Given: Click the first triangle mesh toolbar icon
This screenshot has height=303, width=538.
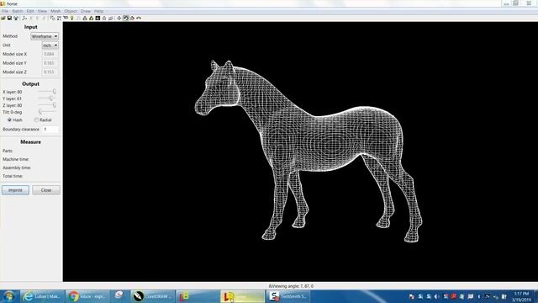Looking at the screenshot, I should click(85, 18).
